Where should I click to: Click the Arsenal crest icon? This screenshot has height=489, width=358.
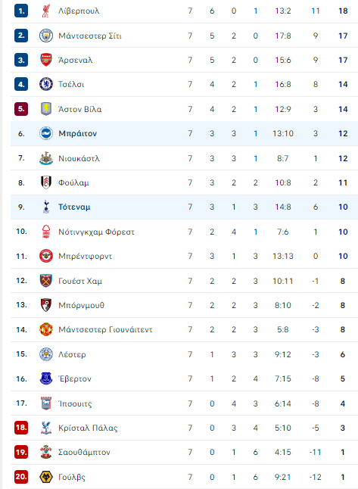pyautogui.click(x=46, y=60)
